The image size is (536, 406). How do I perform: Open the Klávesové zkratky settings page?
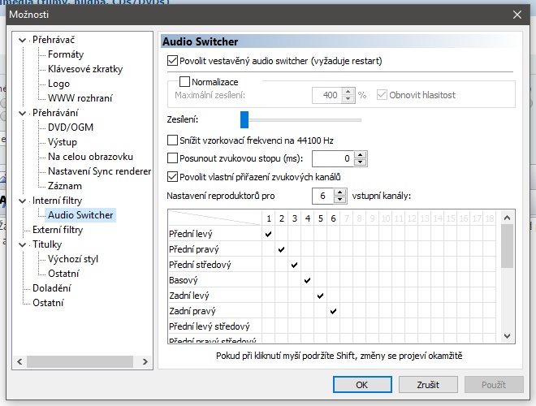85,69
